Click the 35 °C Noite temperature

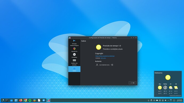(x=165, y=91)
